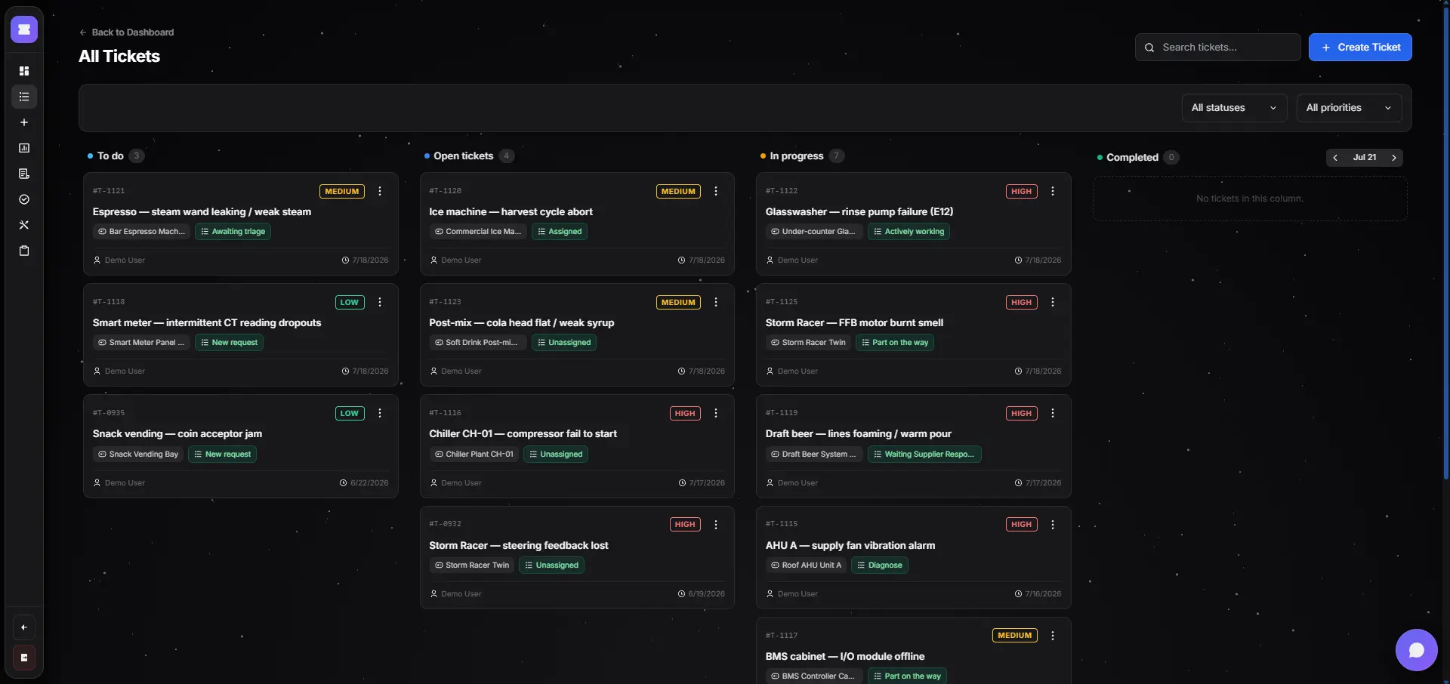Go back to Dashboard link
The image size is (1450, 684).
click(127, 32)
